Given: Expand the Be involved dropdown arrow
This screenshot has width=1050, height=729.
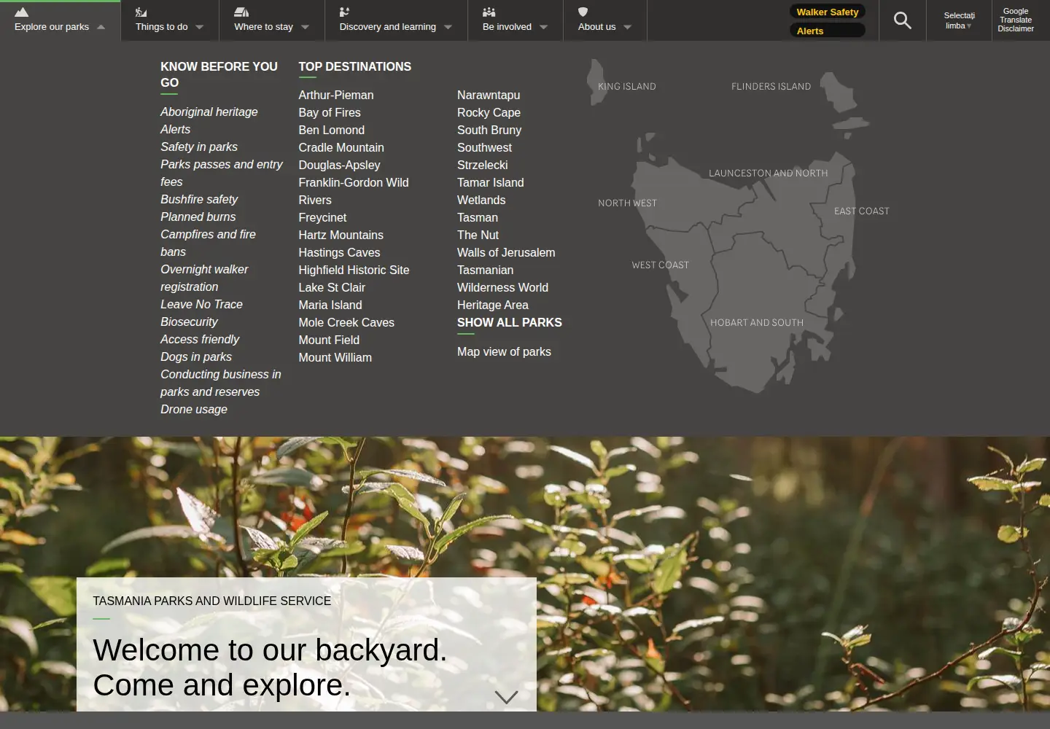Looking at the screenshot, I should point(543,28).
